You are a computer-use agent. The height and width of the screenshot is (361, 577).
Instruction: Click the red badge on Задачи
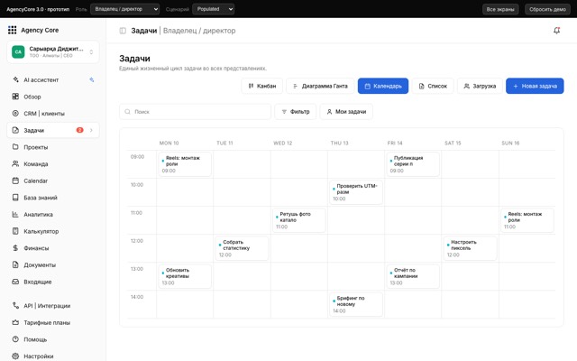point(80,130)
